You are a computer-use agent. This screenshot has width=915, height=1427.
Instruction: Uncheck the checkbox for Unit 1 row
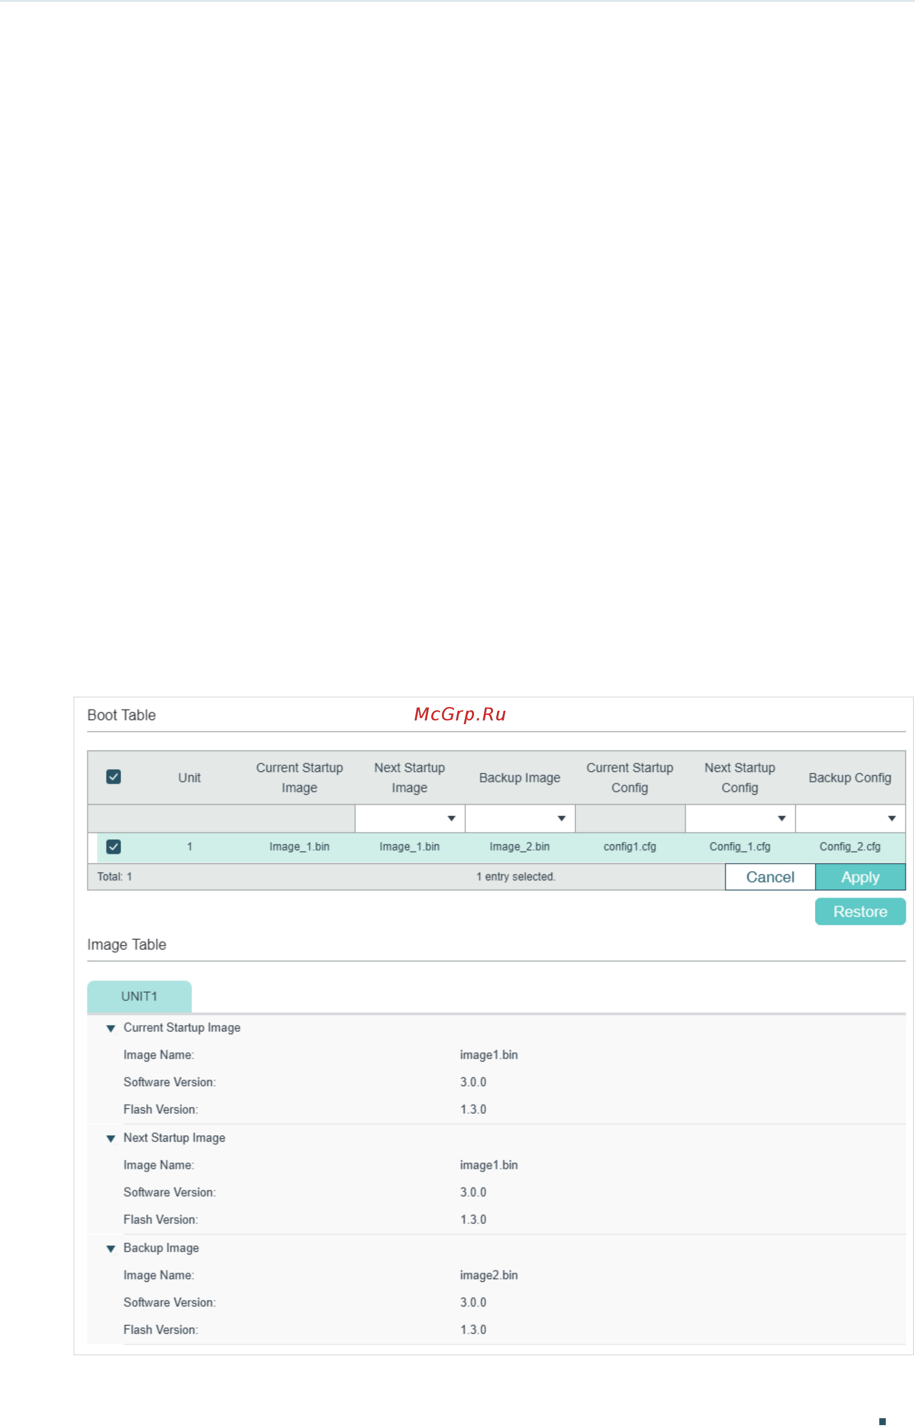click(x=114, y=846)
